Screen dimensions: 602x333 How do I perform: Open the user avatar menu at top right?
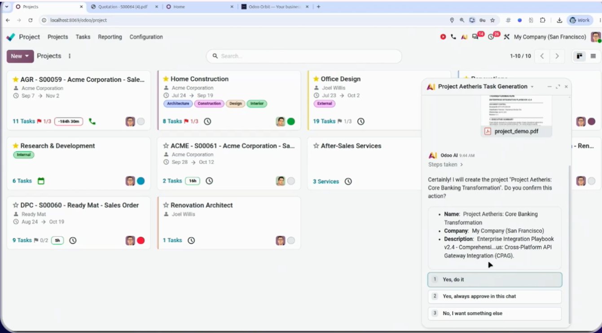596,37
